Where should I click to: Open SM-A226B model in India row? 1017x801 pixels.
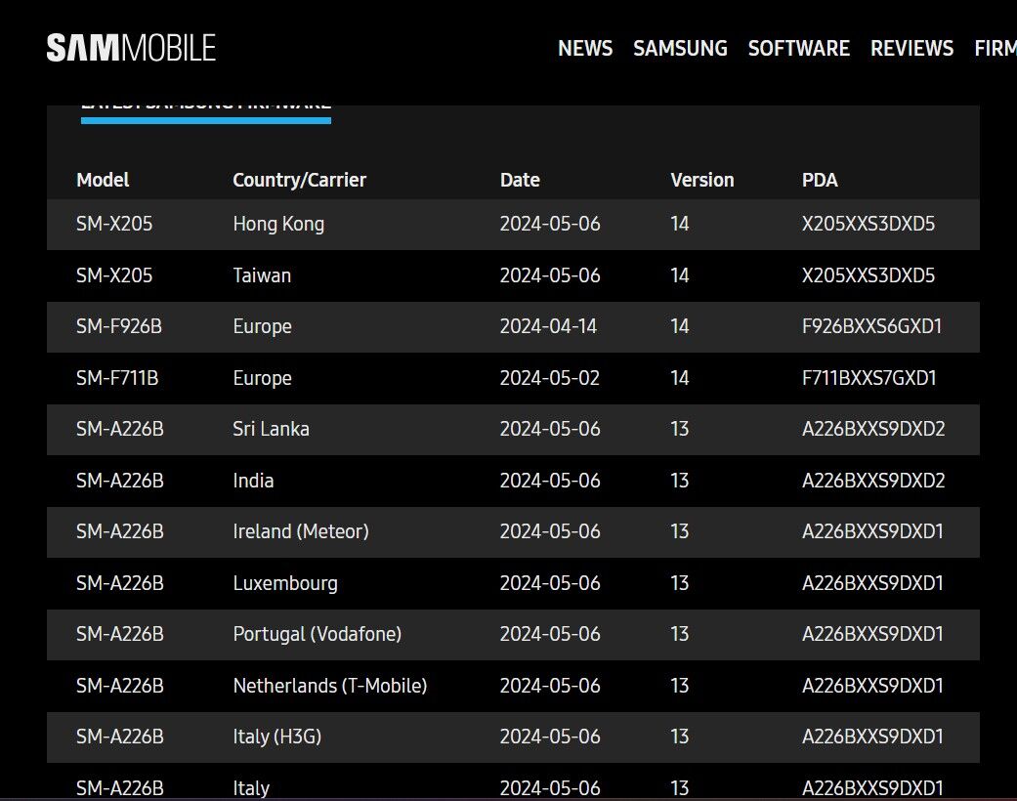[119, 481]
